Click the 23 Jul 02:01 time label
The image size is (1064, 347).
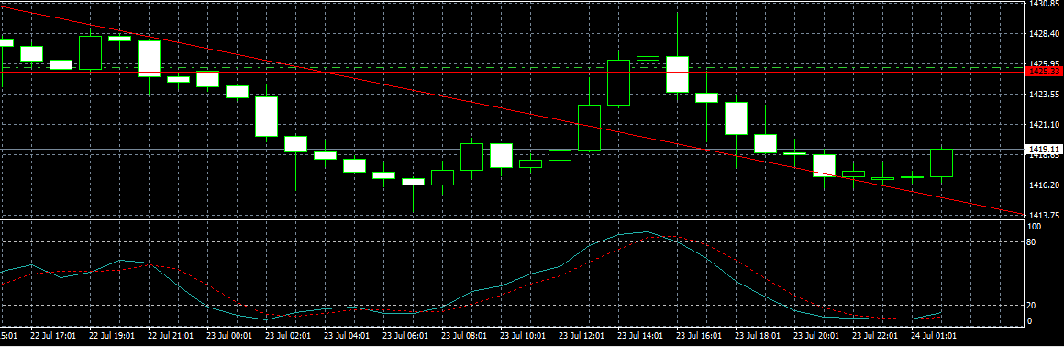pos(288,335)
